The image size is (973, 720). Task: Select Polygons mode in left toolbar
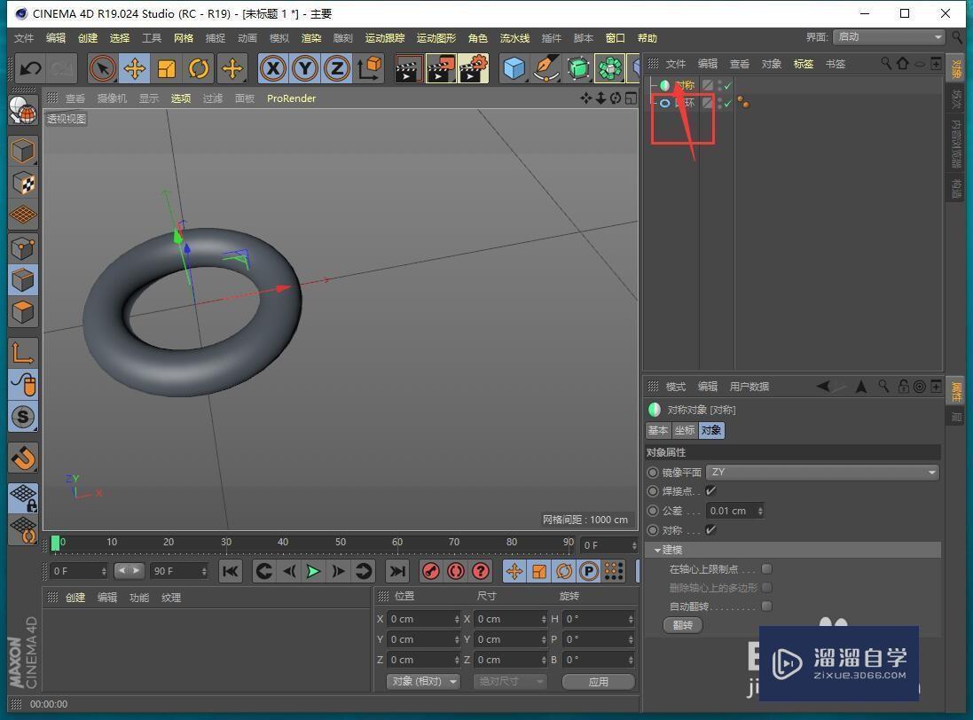point(23,312)
